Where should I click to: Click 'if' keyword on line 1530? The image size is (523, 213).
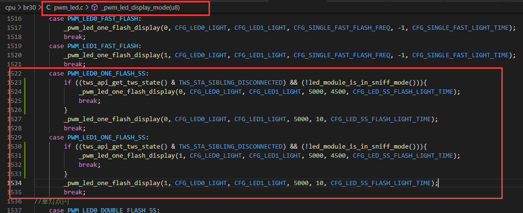[x=67, y=147]
